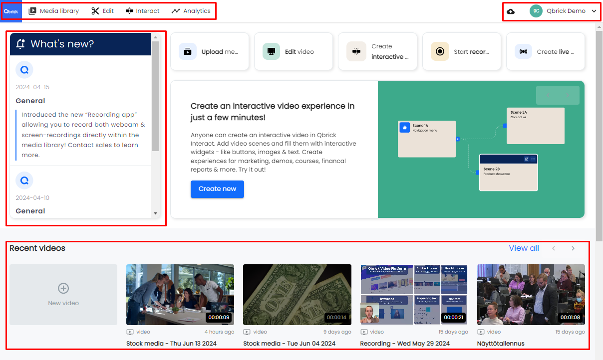This screenshot has height=360, width=603.
Task: Click the Q icon above 2024-04-10
Action: coord(24,180)
